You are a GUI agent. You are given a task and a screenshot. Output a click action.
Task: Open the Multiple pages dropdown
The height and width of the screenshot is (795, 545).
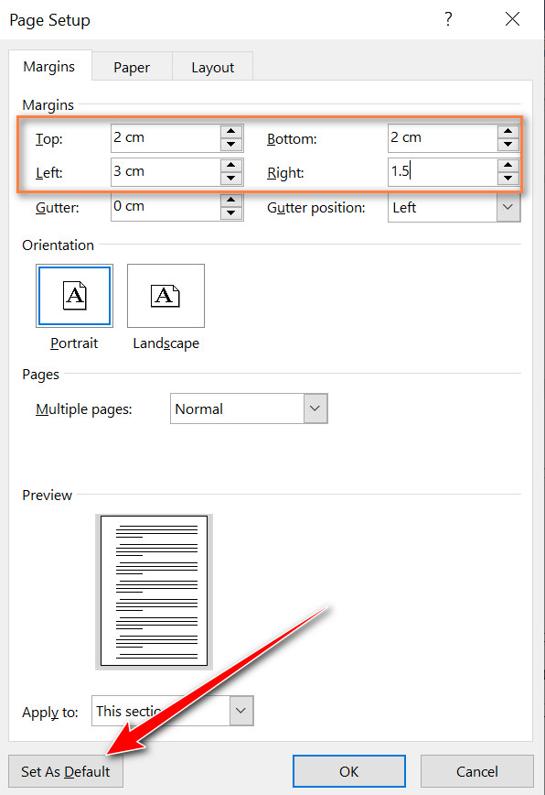click(315, 408)
